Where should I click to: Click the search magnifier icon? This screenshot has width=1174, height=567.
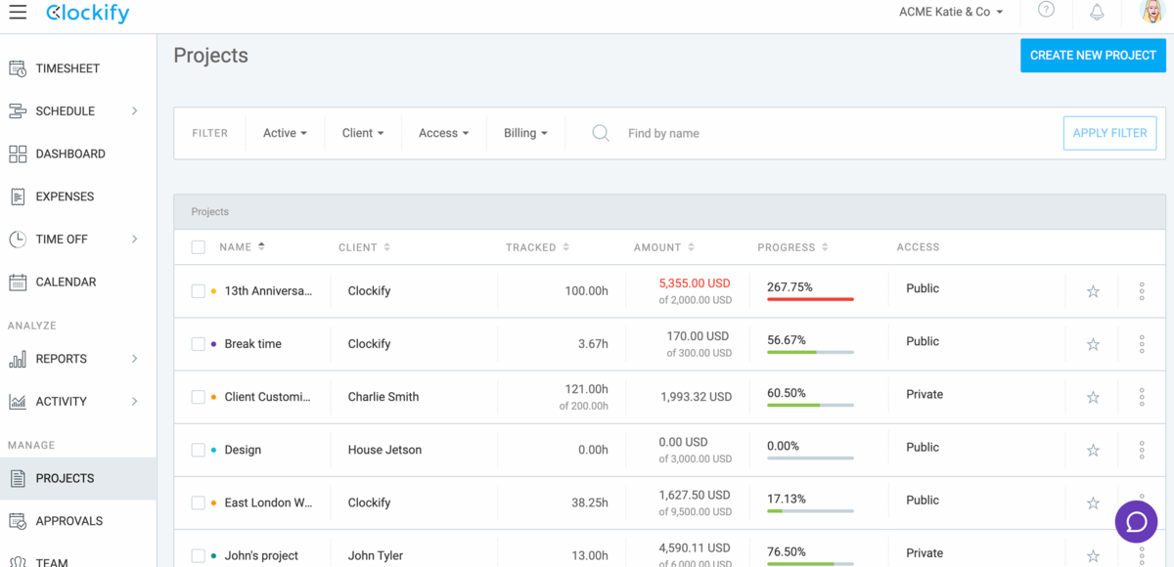(x=601, y=133)
